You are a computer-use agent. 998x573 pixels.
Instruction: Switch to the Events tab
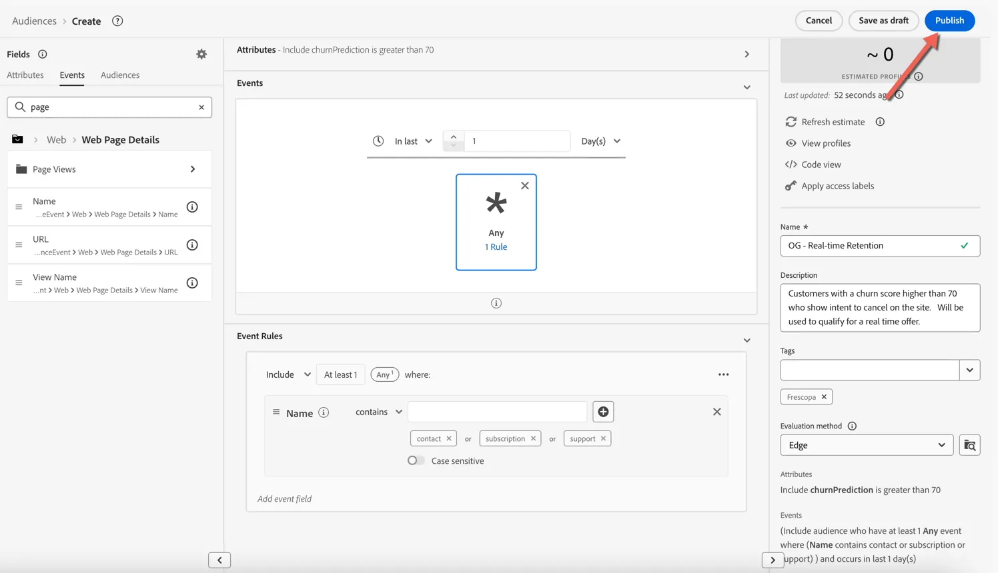[x=72, y=75]
